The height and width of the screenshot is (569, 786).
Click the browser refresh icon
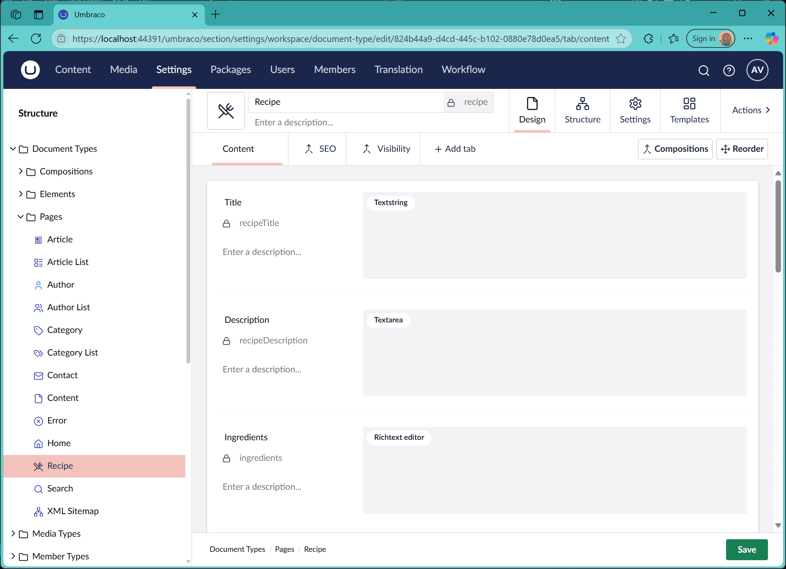click(x=36, y=39)
